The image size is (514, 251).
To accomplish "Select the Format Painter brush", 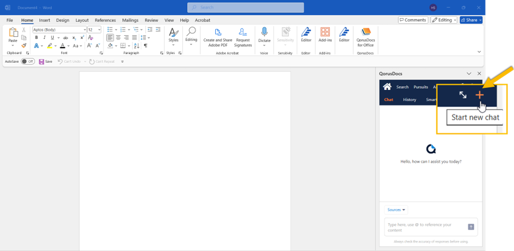I will tap(24, 46).
